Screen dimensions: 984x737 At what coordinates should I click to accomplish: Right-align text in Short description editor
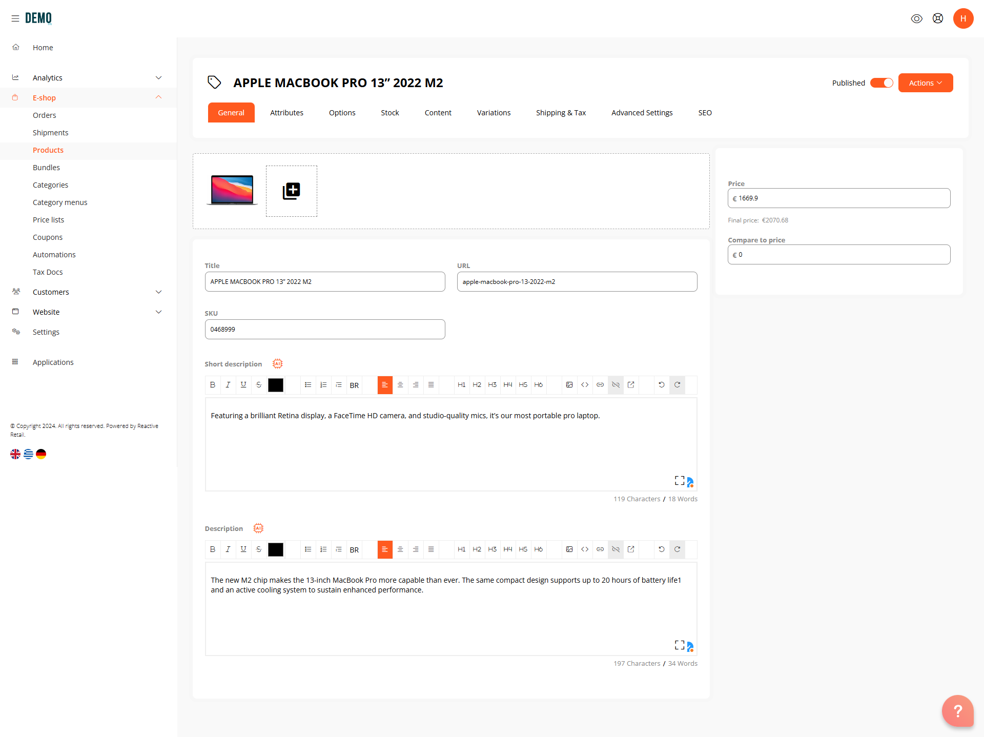416,385
